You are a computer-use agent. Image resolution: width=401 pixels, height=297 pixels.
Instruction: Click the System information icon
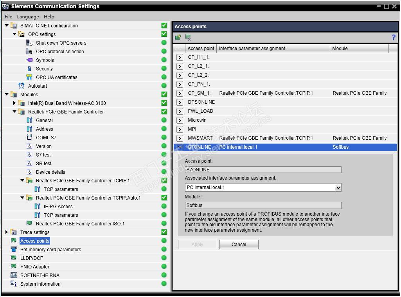click(x=14, y=284)
